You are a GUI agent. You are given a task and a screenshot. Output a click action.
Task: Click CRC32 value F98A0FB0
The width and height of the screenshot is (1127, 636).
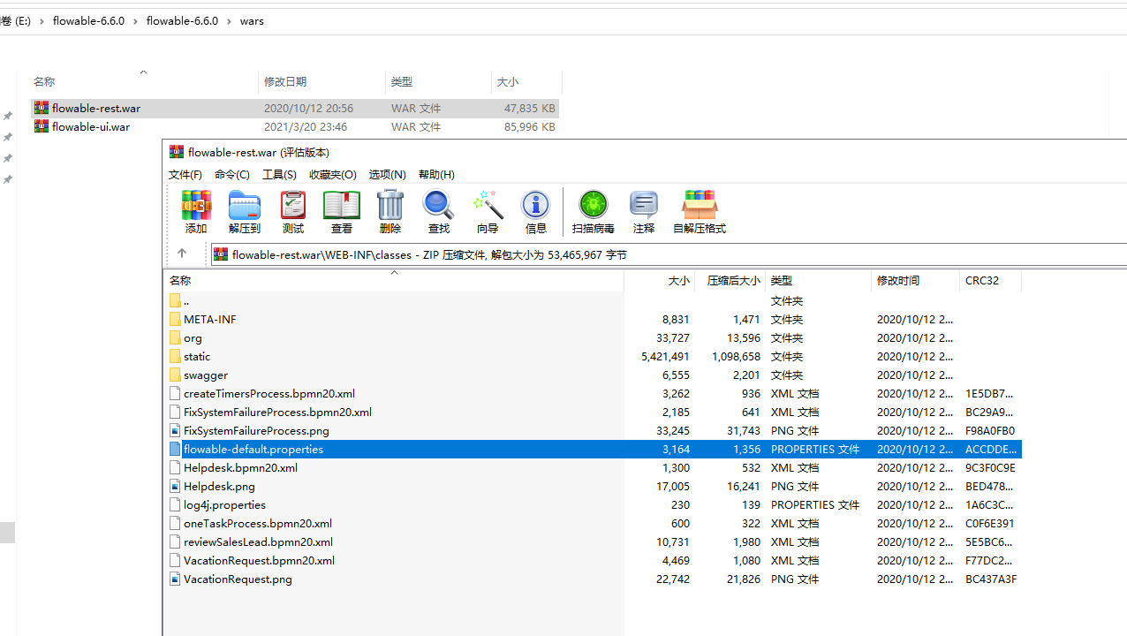coord(990,430)
